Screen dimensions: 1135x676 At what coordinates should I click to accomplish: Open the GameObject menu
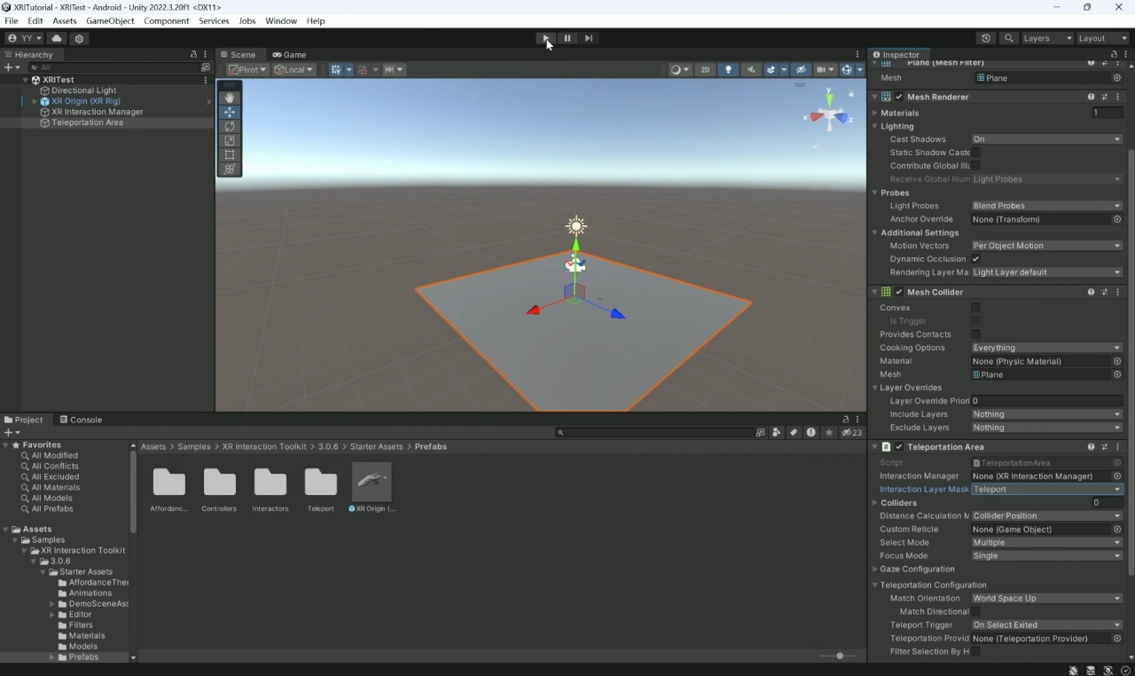(109, 20)
